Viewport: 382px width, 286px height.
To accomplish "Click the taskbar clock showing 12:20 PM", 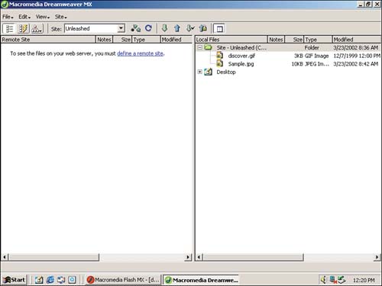I will click(364, 280).
